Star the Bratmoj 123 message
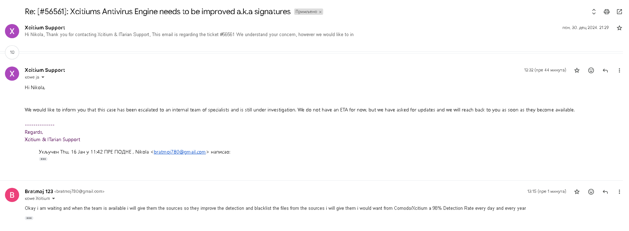The image size is (629, 231). coord(577,192)
